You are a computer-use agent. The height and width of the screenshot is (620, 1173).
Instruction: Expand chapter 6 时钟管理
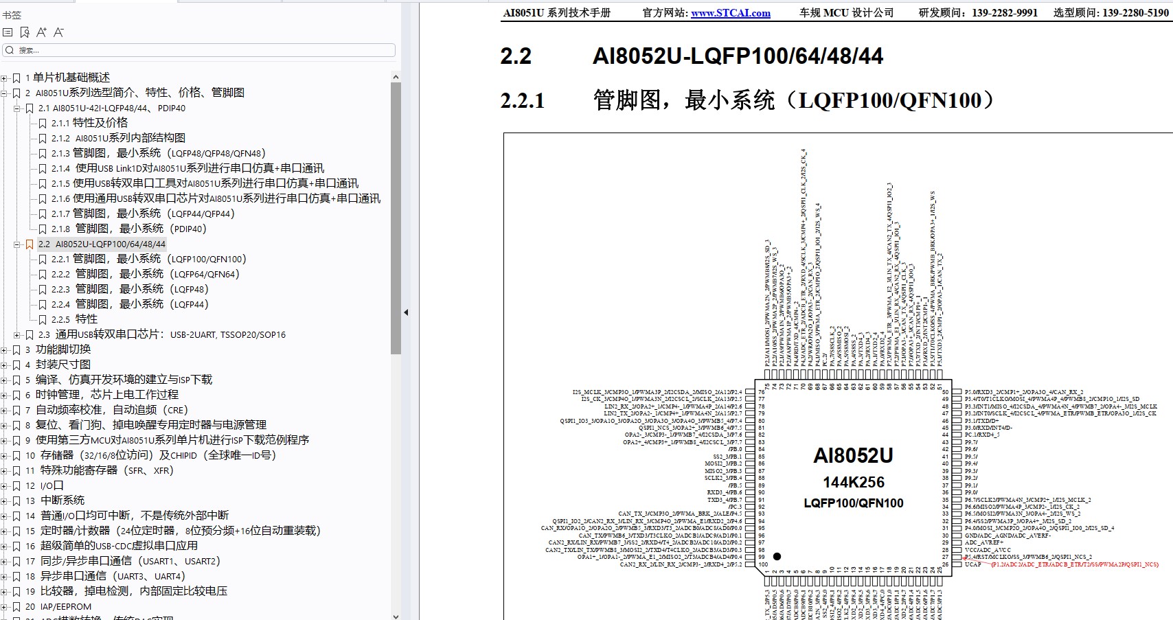pos(4,395)
